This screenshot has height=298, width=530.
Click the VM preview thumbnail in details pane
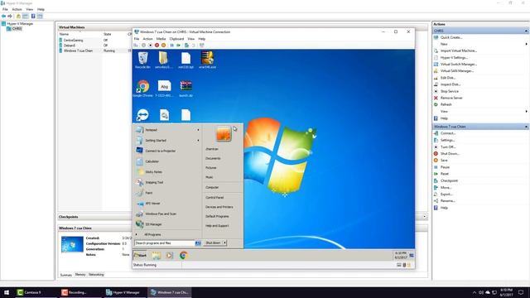click(x=72, y=244)
